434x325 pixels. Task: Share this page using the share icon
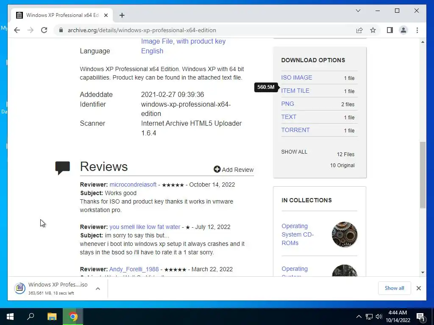(x=359, y=30)
